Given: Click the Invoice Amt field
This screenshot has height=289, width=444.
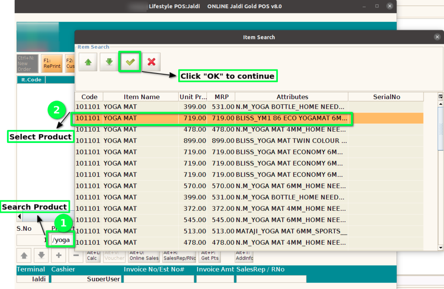Looking at the screenshot, I should click(215, 279).
